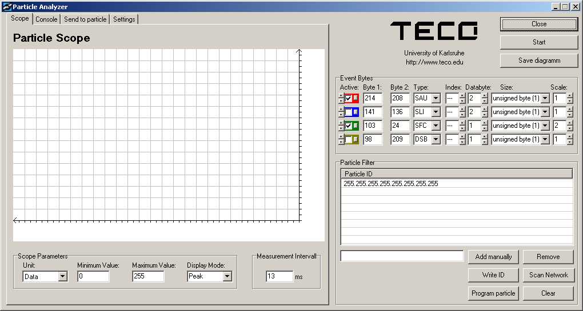The height and width of the screenshot is (311, 583).
Task: Toggle Active checkbox in the olive DSB row
Action: tap(349, 140)
